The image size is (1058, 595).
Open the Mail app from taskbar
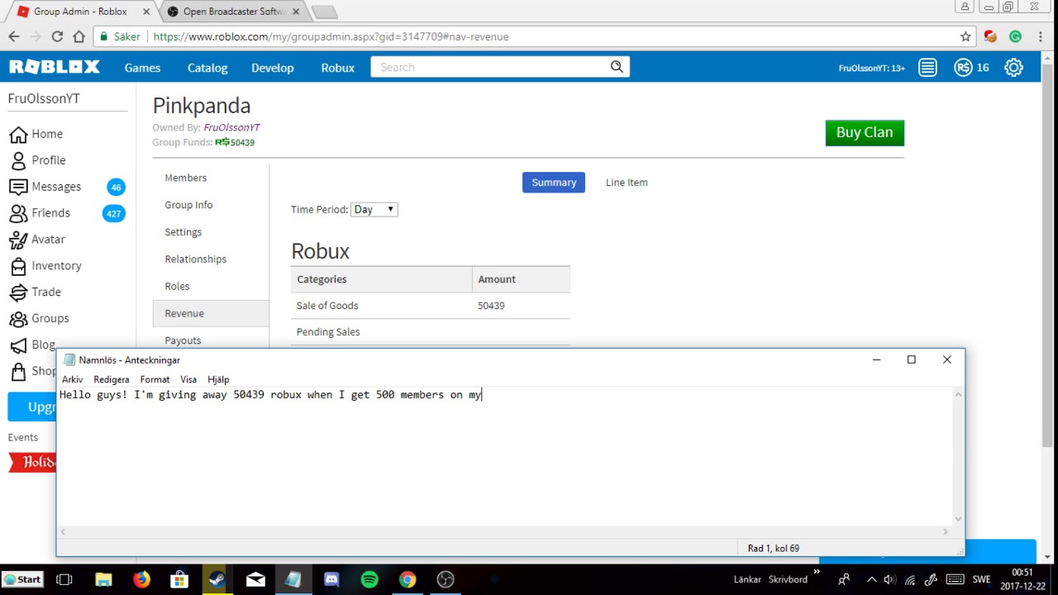255,579
